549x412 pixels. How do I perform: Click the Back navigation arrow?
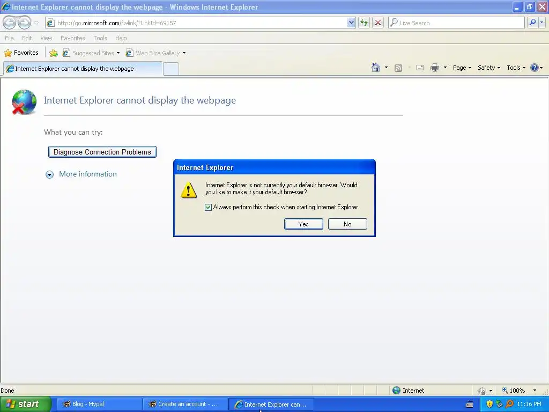tap(10, 23)
